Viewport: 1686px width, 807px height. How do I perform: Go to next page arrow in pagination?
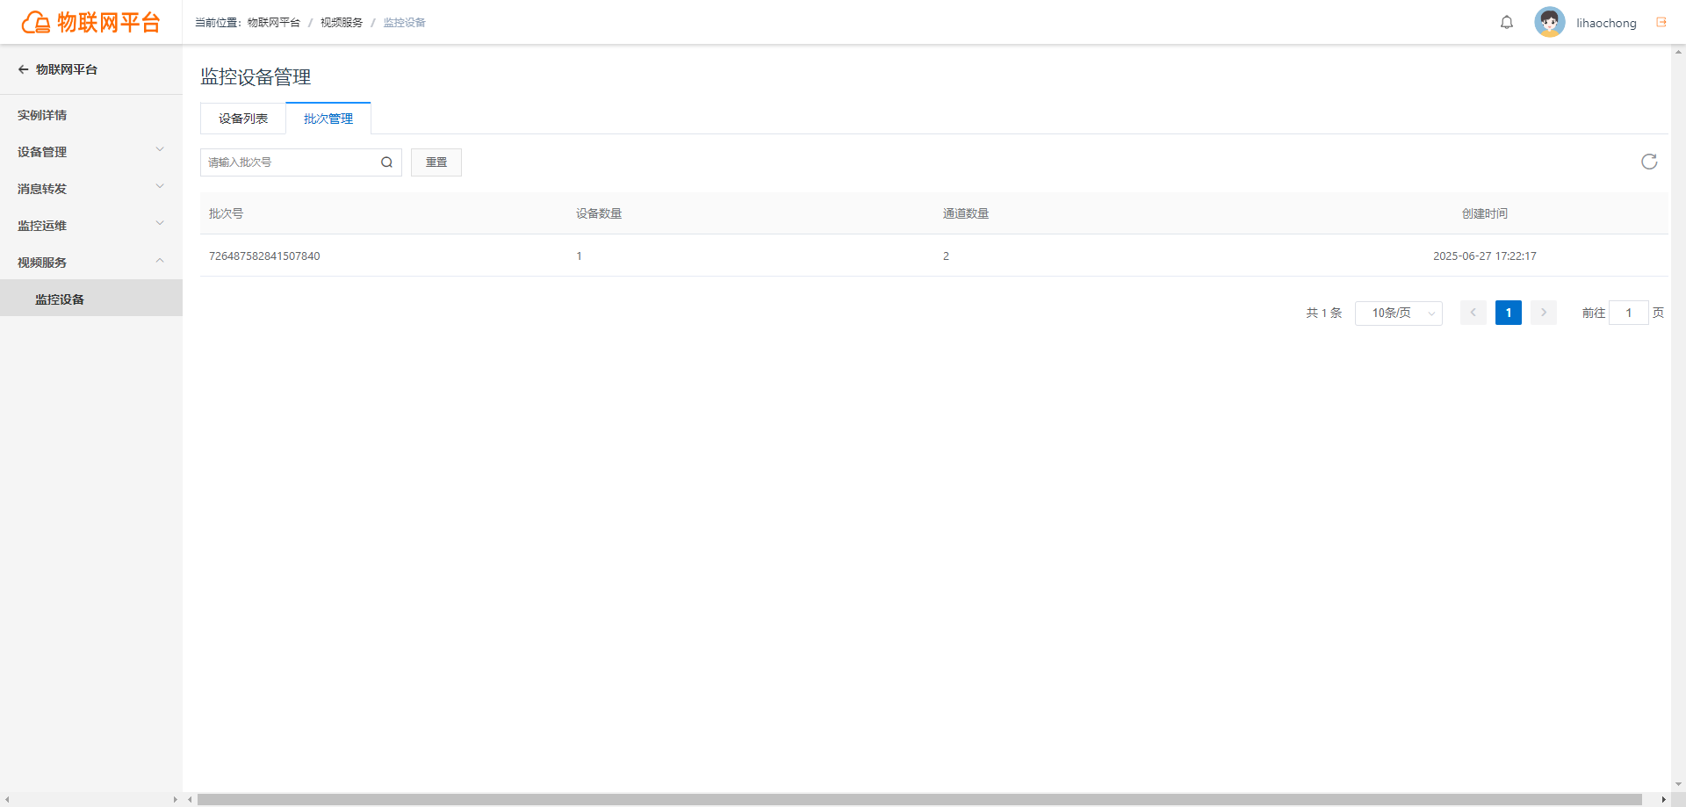pos(1544,313)
